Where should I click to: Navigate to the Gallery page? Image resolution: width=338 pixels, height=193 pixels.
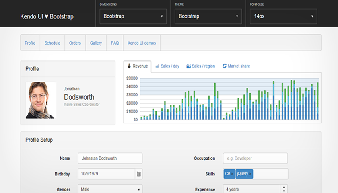96,43
